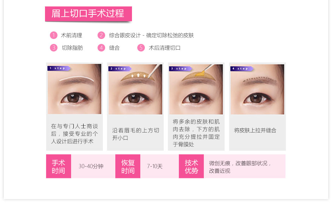Viewport: 332px width, 209px height.
Task: Click the pink number 5 circle icon
Action: (141, 48)
